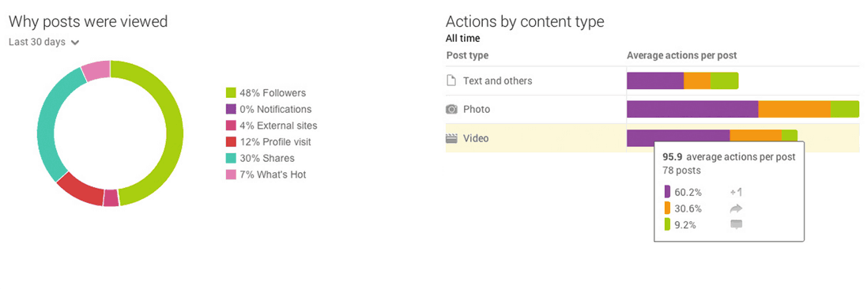Click the green segment of the Photo bar

pyautogui.click(x=845, y=109)
